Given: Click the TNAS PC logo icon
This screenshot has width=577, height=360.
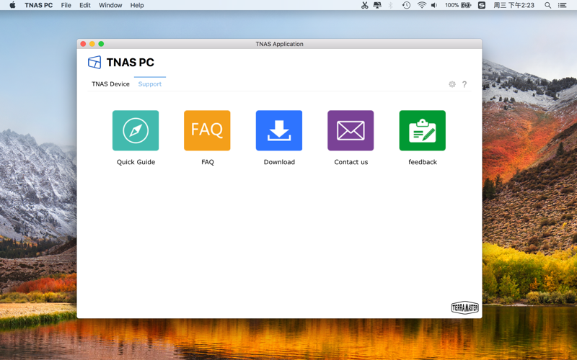Looking at the screenshot, I should click(94, 62).
